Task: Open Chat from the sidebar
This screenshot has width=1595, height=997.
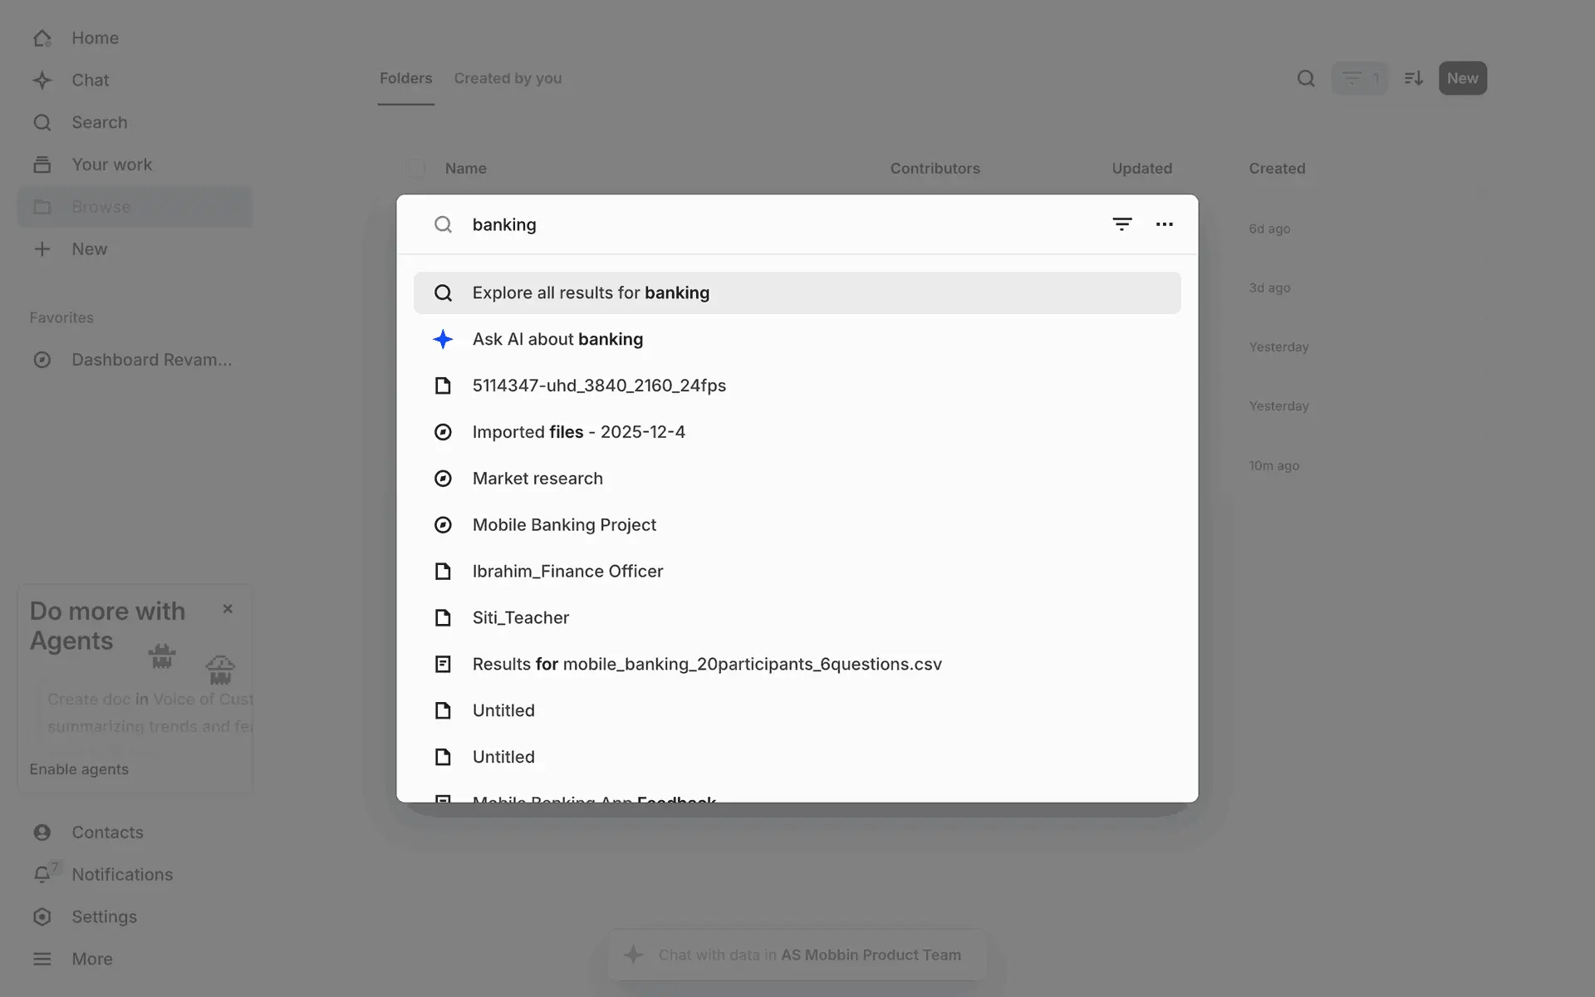Action: (90, 81)
